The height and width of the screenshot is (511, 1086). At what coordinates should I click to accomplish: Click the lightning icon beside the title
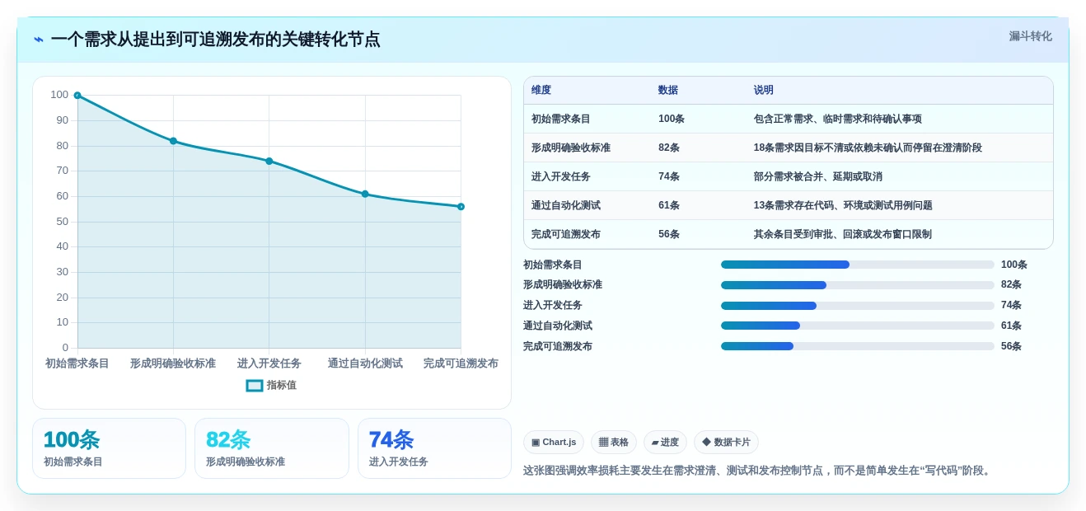click(x=39, y=40)
